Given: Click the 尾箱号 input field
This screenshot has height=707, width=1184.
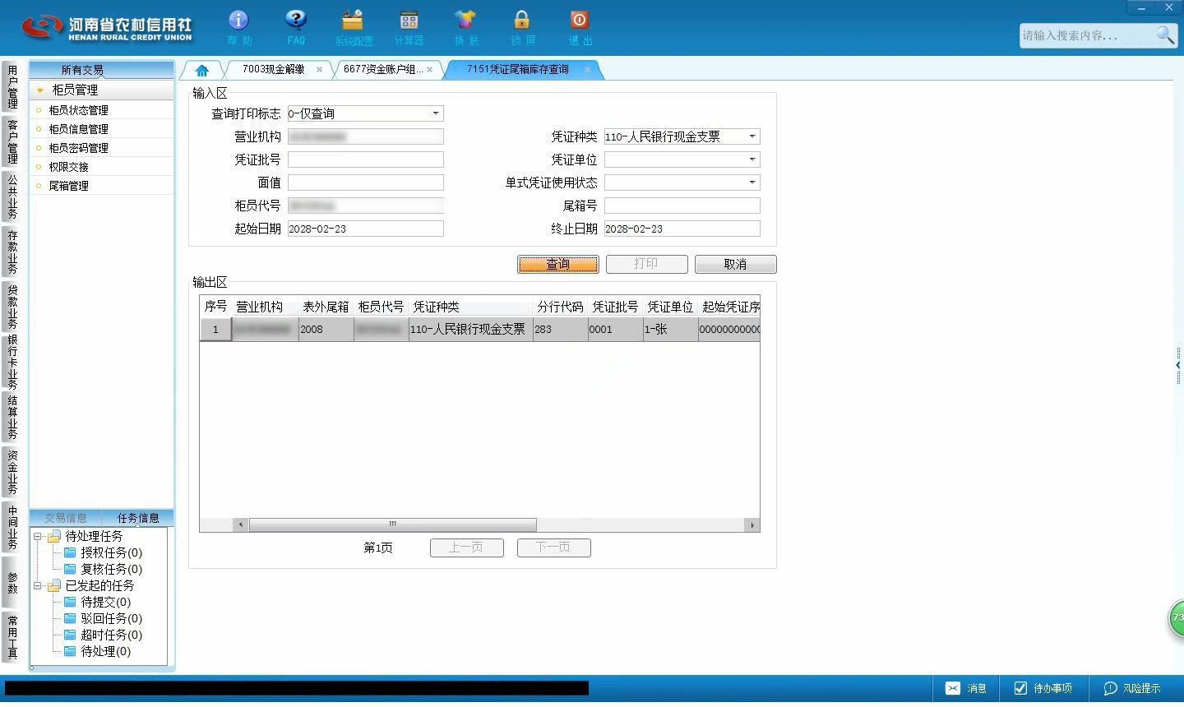Looking at the screenshot, I should pyautogui.click(x=682, y=206).
